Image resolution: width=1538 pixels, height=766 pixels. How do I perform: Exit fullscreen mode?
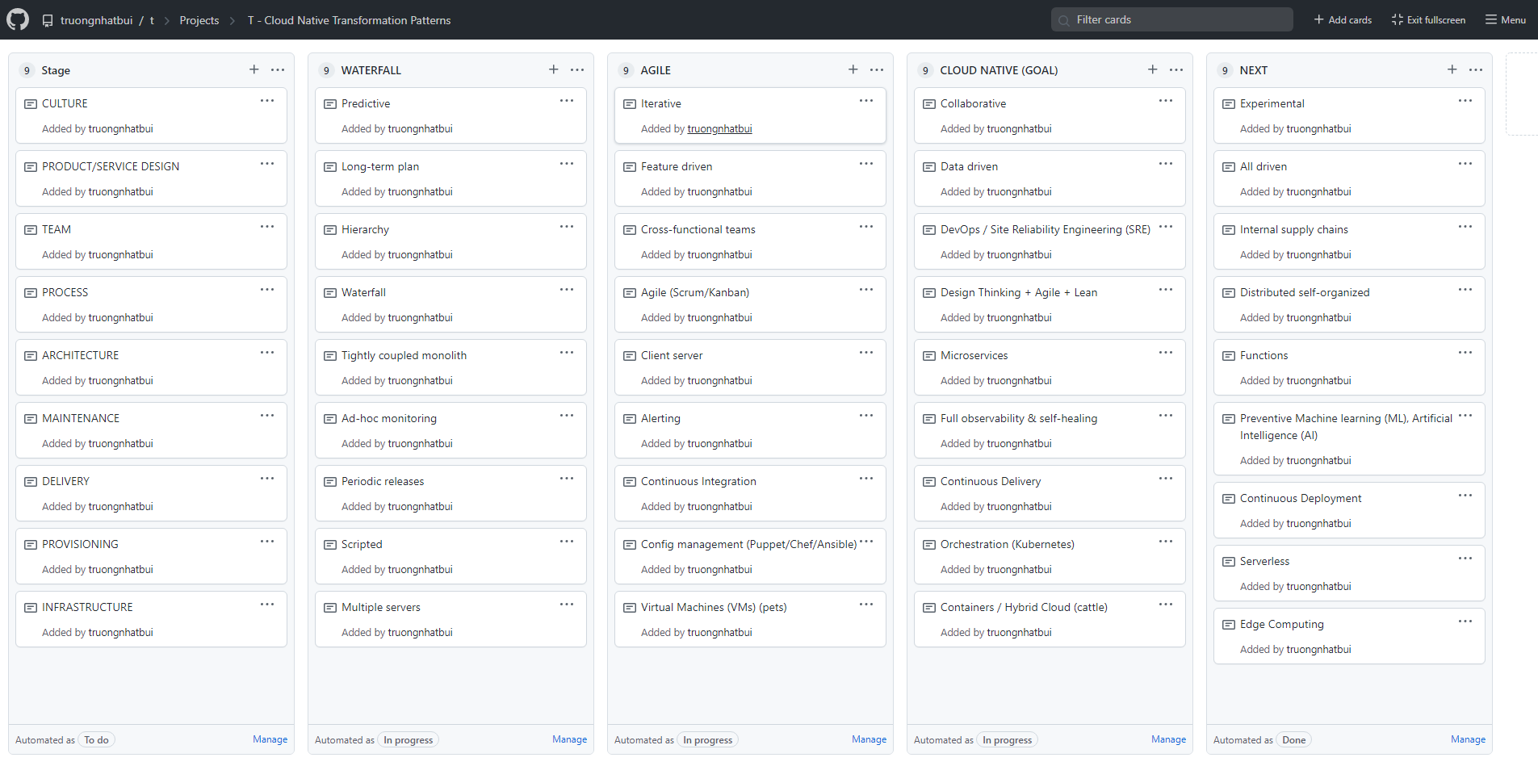click(1428, 19)
